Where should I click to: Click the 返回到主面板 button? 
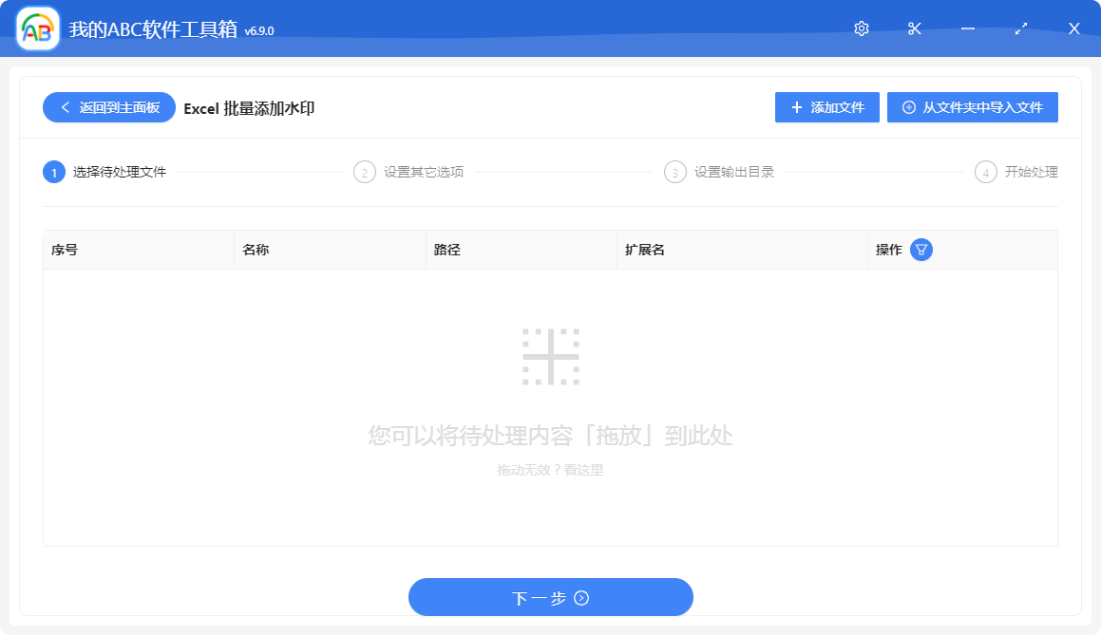pos(108,107)
